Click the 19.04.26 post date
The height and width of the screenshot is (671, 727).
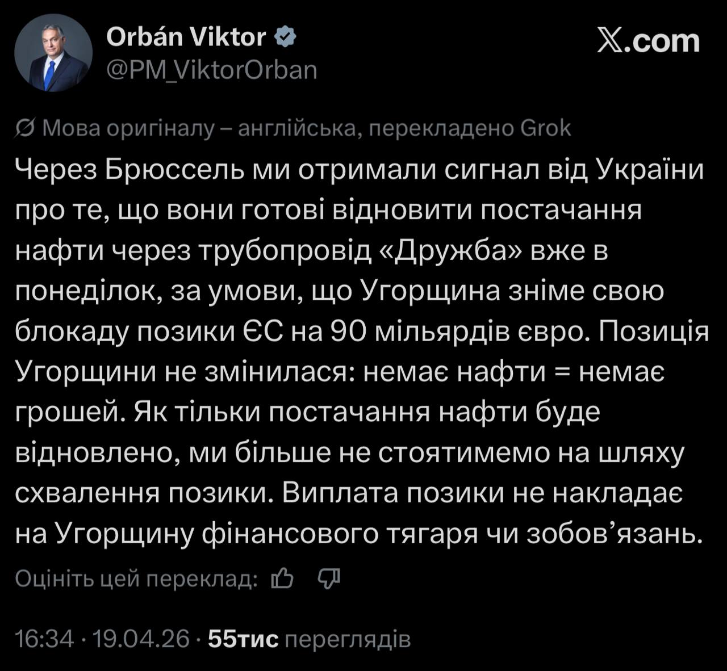pyautogui.click(x=141, y=639)
